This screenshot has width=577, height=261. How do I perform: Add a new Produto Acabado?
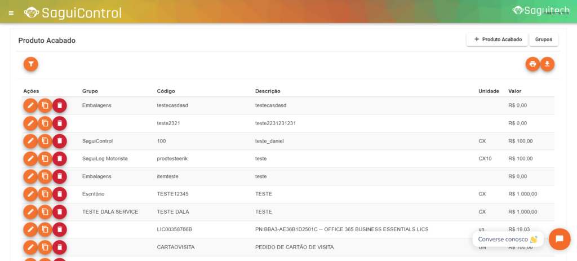point(497,39)
